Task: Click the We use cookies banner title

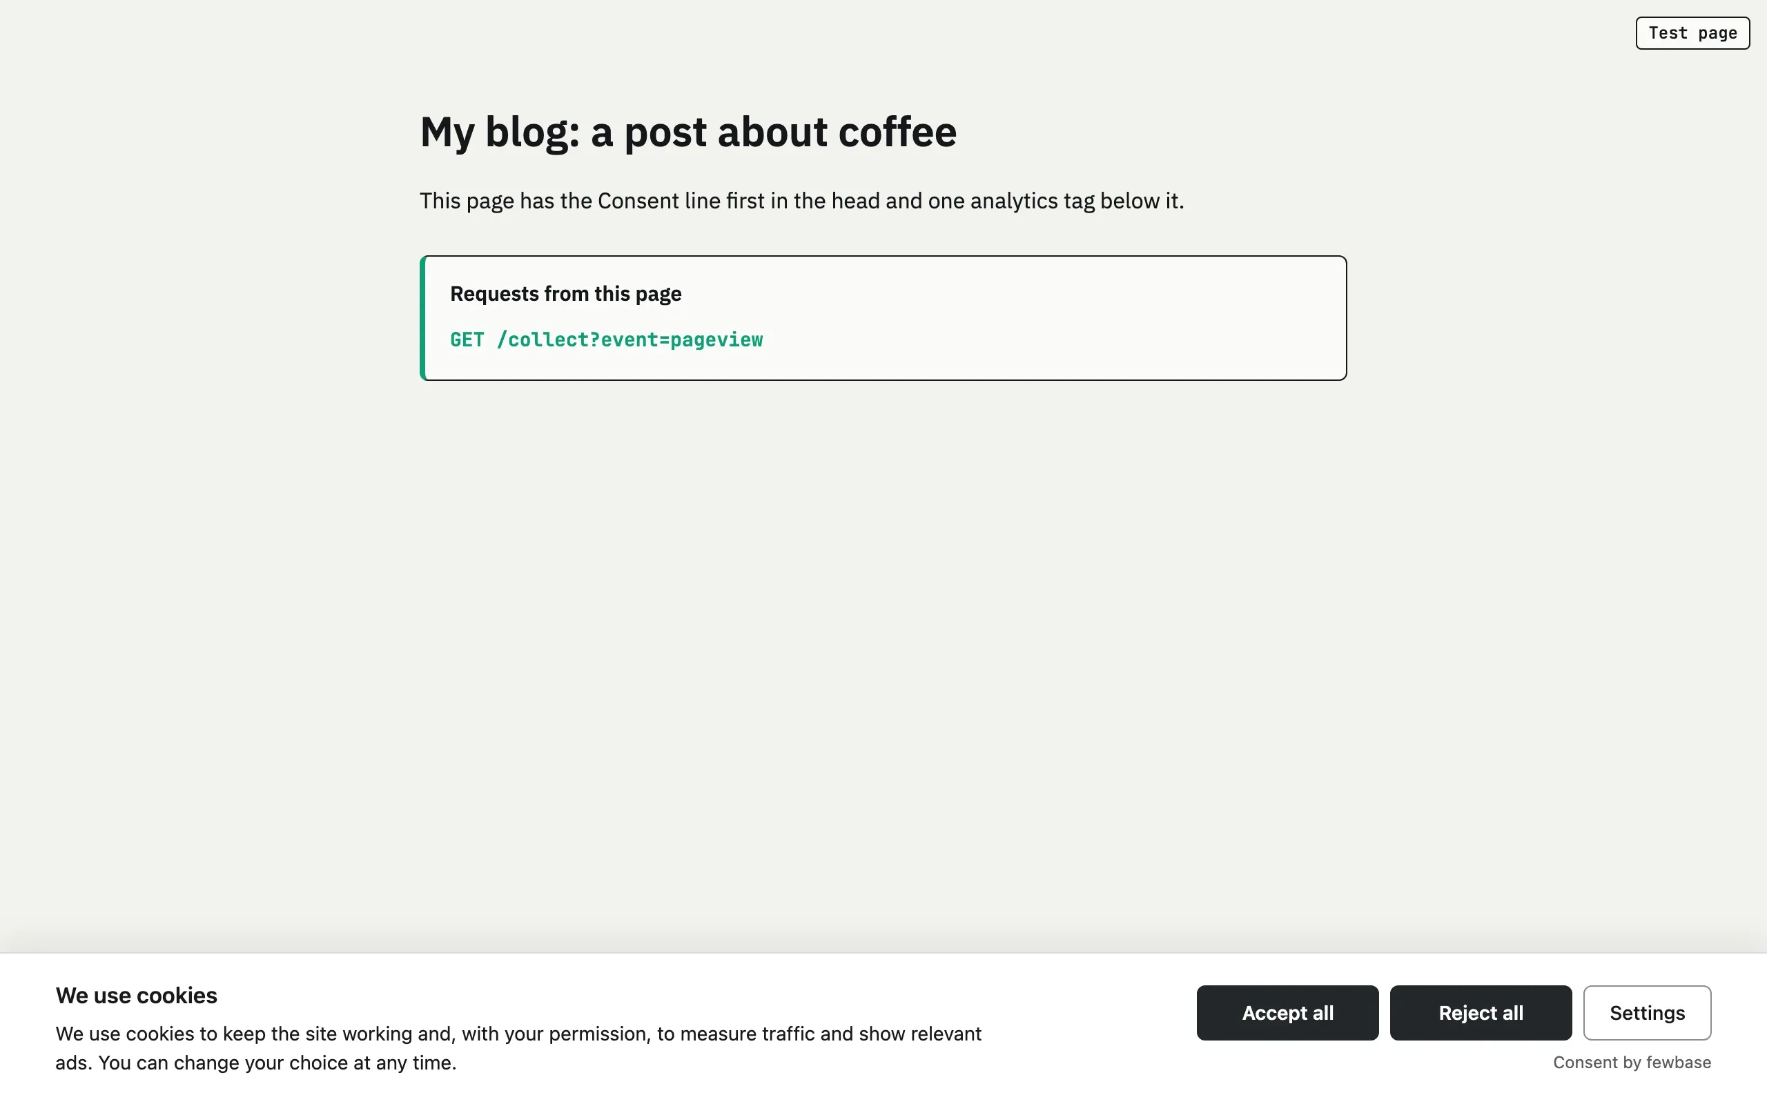Action: pos(137,995)
